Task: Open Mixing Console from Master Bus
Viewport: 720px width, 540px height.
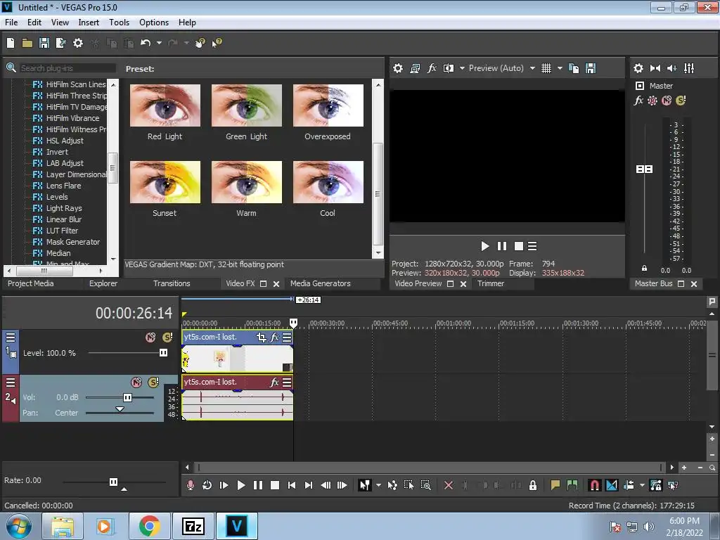Action: pyautogui.click(x=689, y=68)
